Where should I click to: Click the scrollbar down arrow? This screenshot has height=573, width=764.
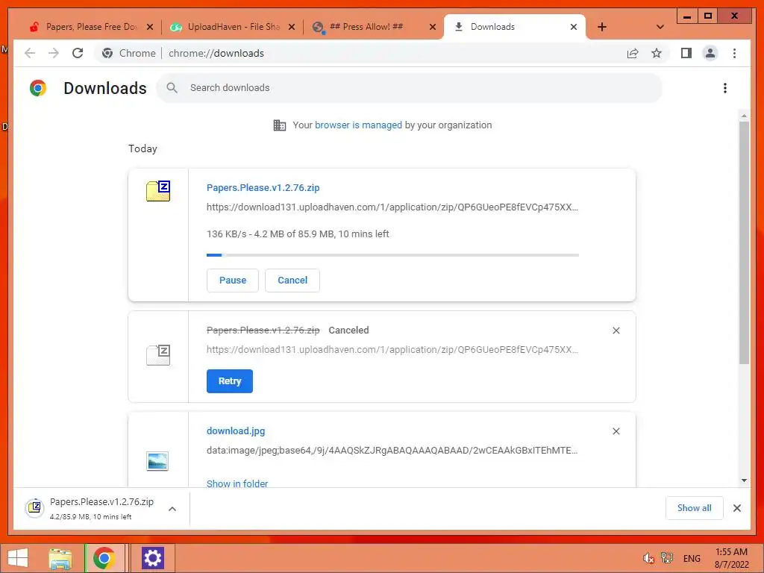pyautogui.click(x=744, y=480)
